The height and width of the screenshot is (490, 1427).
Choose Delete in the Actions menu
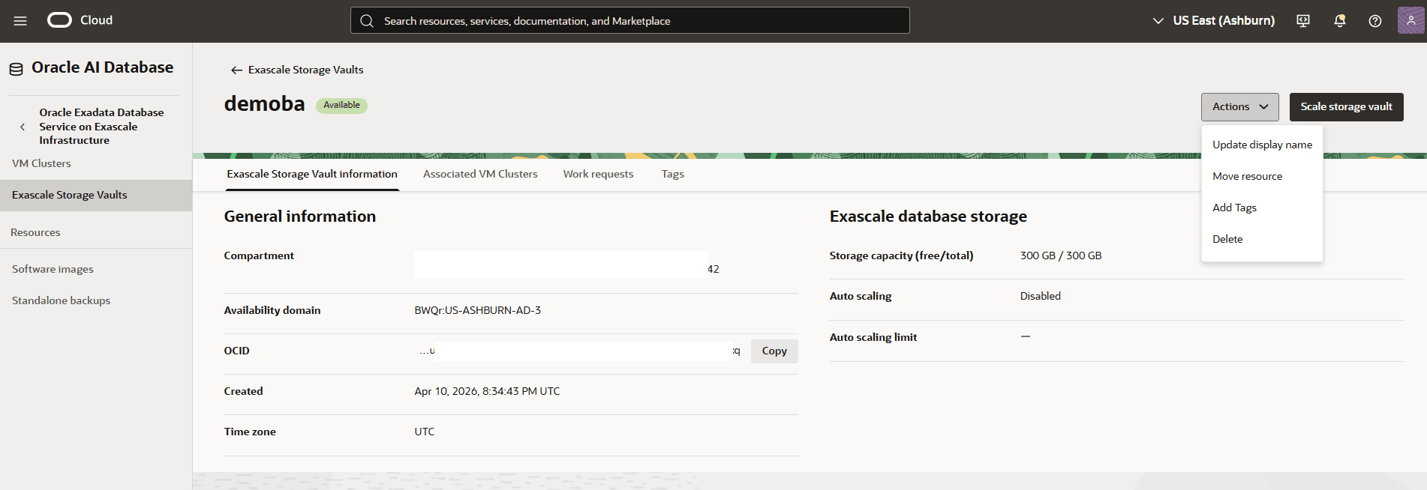(x=1263, y=239)
